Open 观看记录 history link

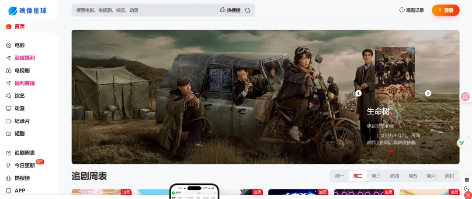click(412, 10)
